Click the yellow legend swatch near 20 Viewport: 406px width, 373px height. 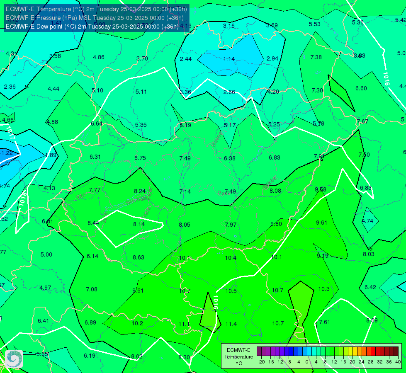350,351
